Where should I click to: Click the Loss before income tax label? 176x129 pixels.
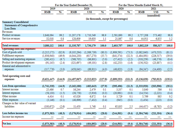click(15, 113)
